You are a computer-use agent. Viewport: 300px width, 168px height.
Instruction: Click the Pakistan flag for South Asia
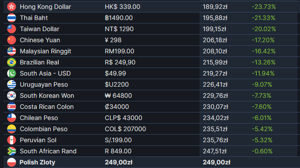tap(12, 73)
